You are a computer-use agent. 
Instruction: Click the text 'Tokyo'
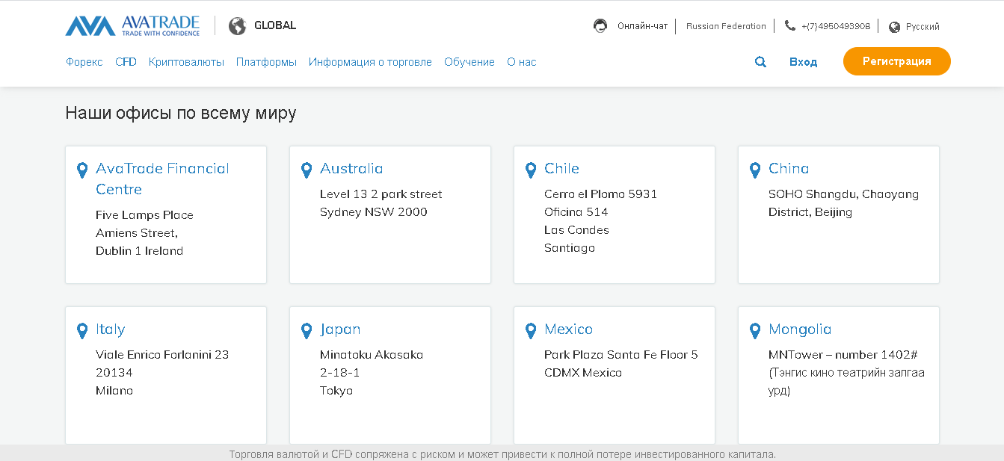(336, 391)
